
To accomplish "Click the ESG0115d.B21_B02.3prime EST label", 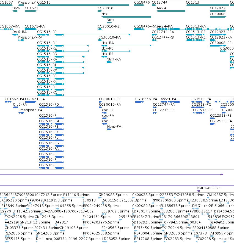I will (x=124, y=200).
